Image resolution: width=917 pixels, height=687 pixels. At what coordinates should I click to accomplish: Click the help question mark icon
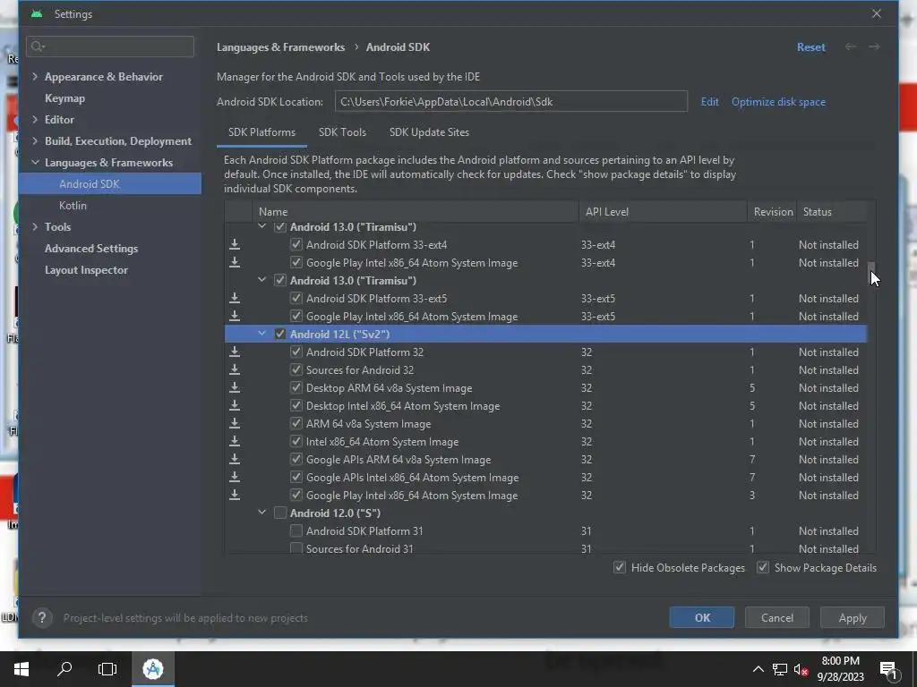(42, 617)
